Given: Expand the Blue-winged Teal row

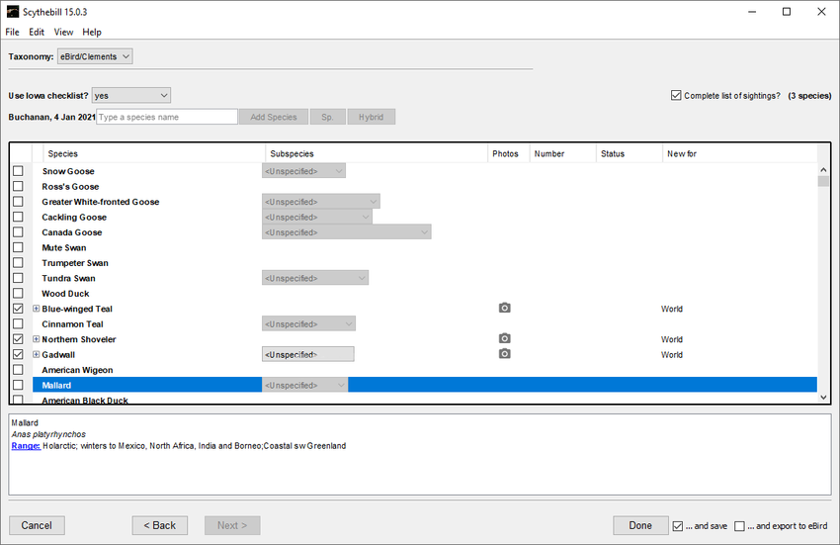Looking at the screenshot, I should pos(37,309).
